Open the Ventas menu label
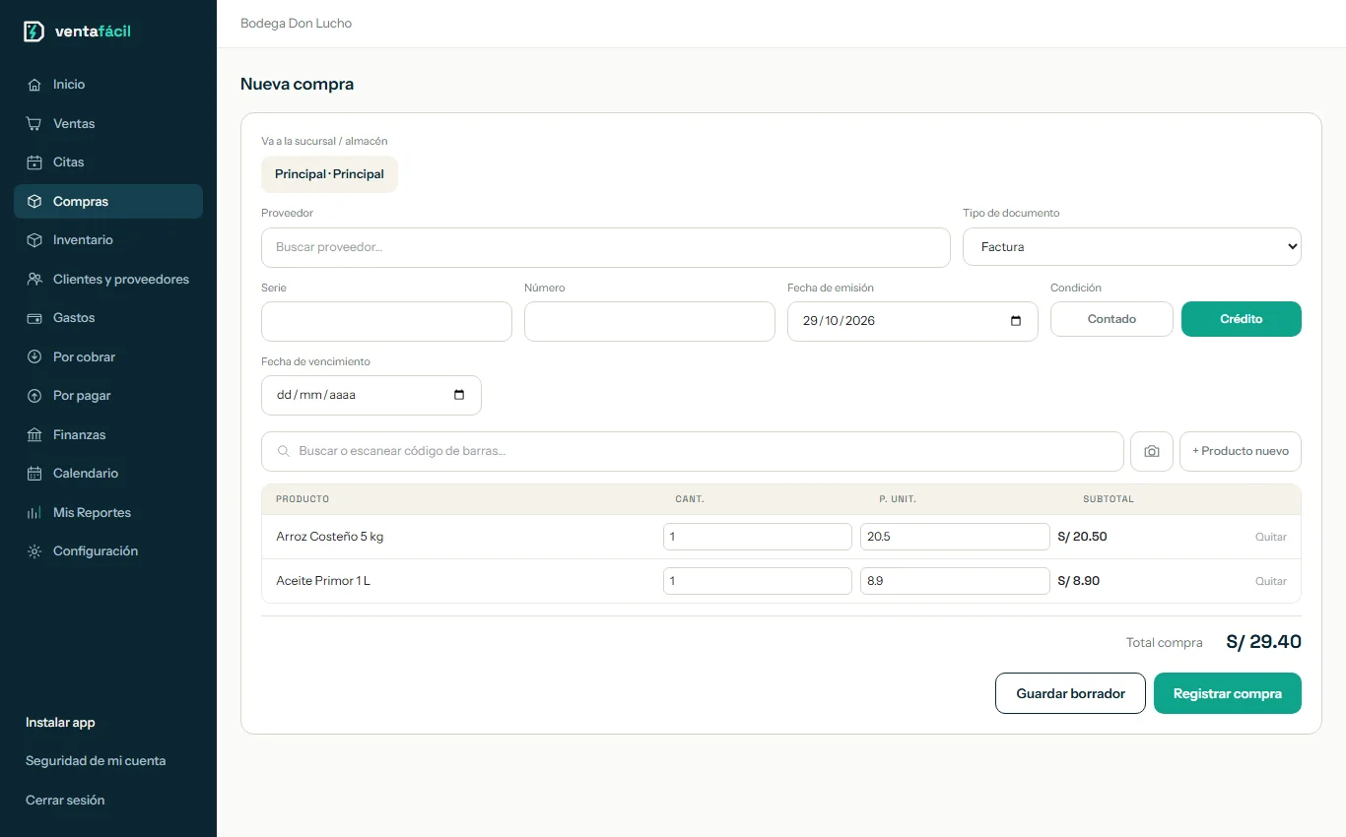The width and height of the screenshot is (1346, 837). click(x=74, y=124)
